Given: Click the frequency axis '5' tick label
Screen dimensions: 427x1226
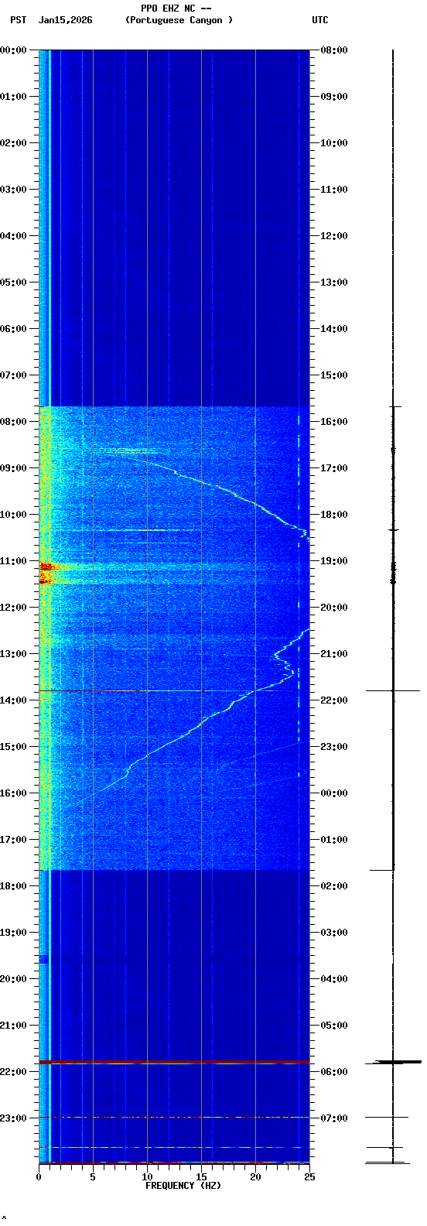Looking at the screenshot, I should pyautogui.click(x=93, y=1177).
